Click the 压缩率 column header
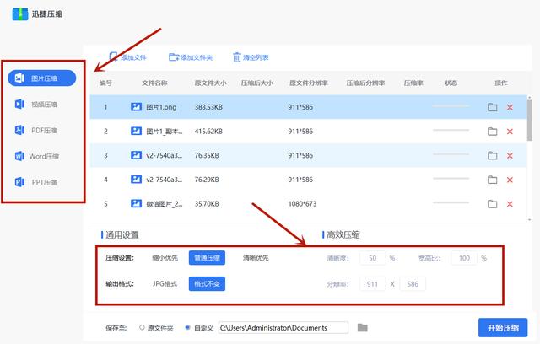540x344 pixels. pyautogui.click(x=413, y=83)
